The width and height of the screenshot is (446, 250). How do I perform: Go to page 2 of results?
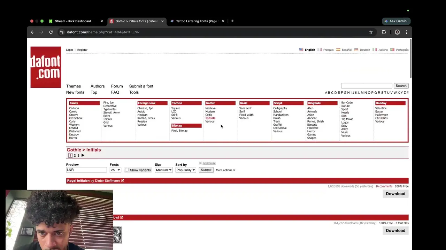(x=75, y=156)
